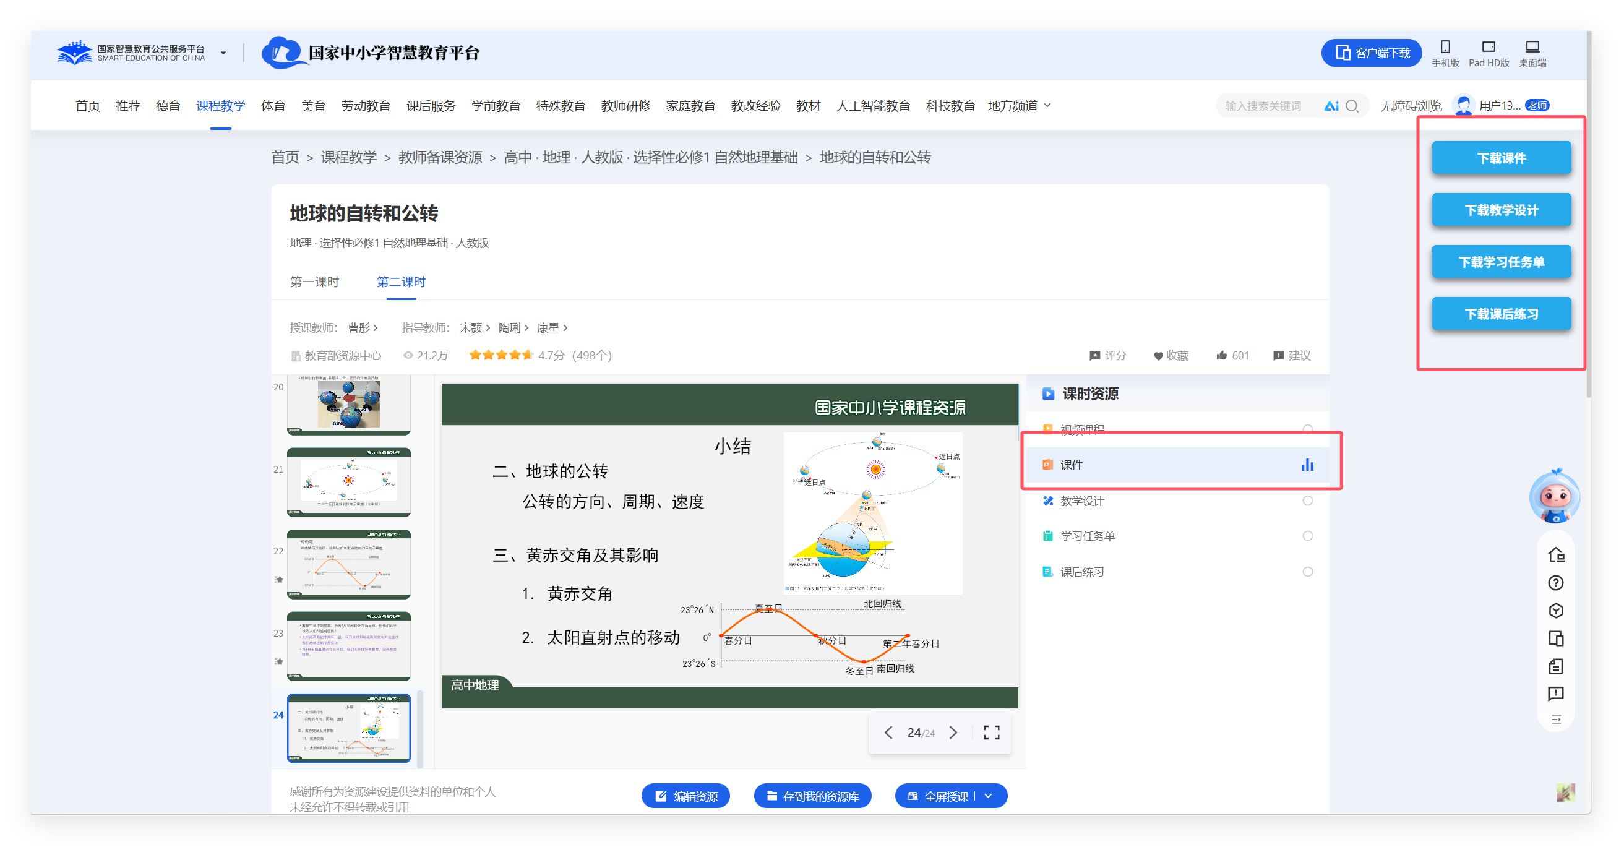The width and height of the screenshot is (1624, 847).
Task: Select the radio circle next to 课后练习
Action: [1308, 572]
